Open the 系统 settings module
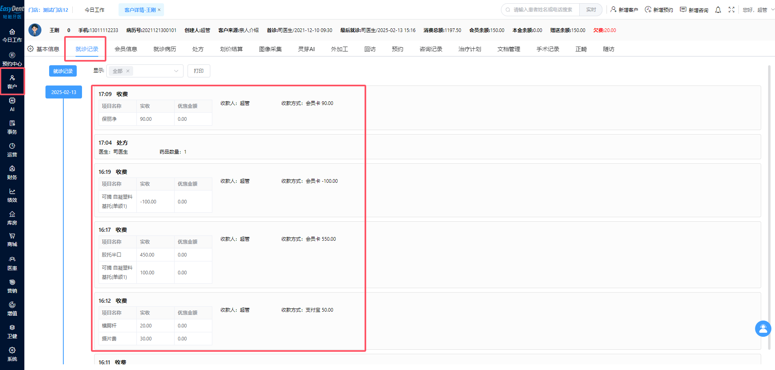The image size is (775, 370). point(12,354)
